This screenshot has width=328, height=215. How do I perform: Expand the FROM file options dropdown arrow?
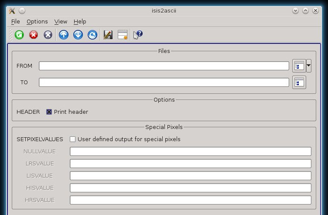point(309,66)
